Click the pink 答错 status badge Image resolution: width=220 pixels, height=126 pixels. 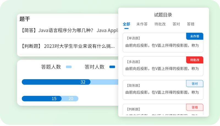point(195,107)
